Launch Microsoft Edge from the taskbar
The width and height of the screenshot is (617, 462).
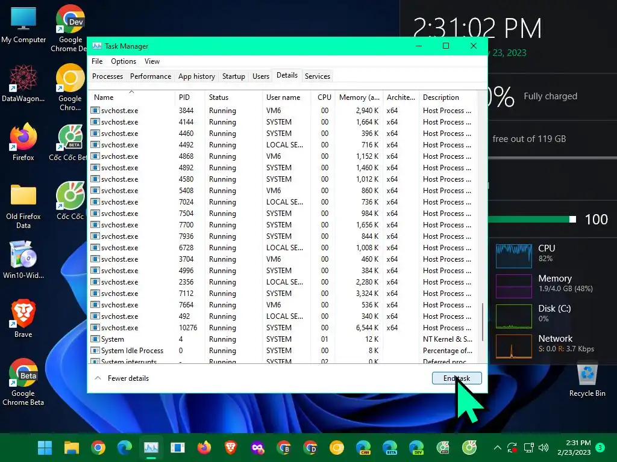125,448
